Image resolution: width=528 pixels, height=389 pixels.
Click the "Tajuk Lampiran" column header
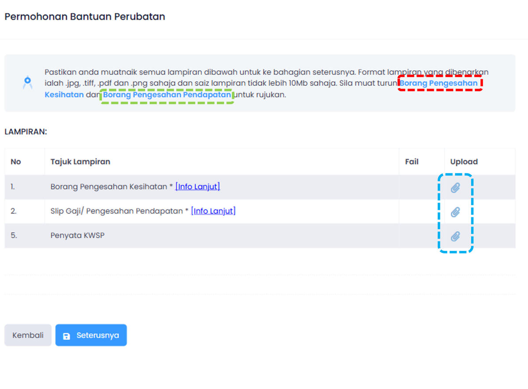(x=80, y=161)
